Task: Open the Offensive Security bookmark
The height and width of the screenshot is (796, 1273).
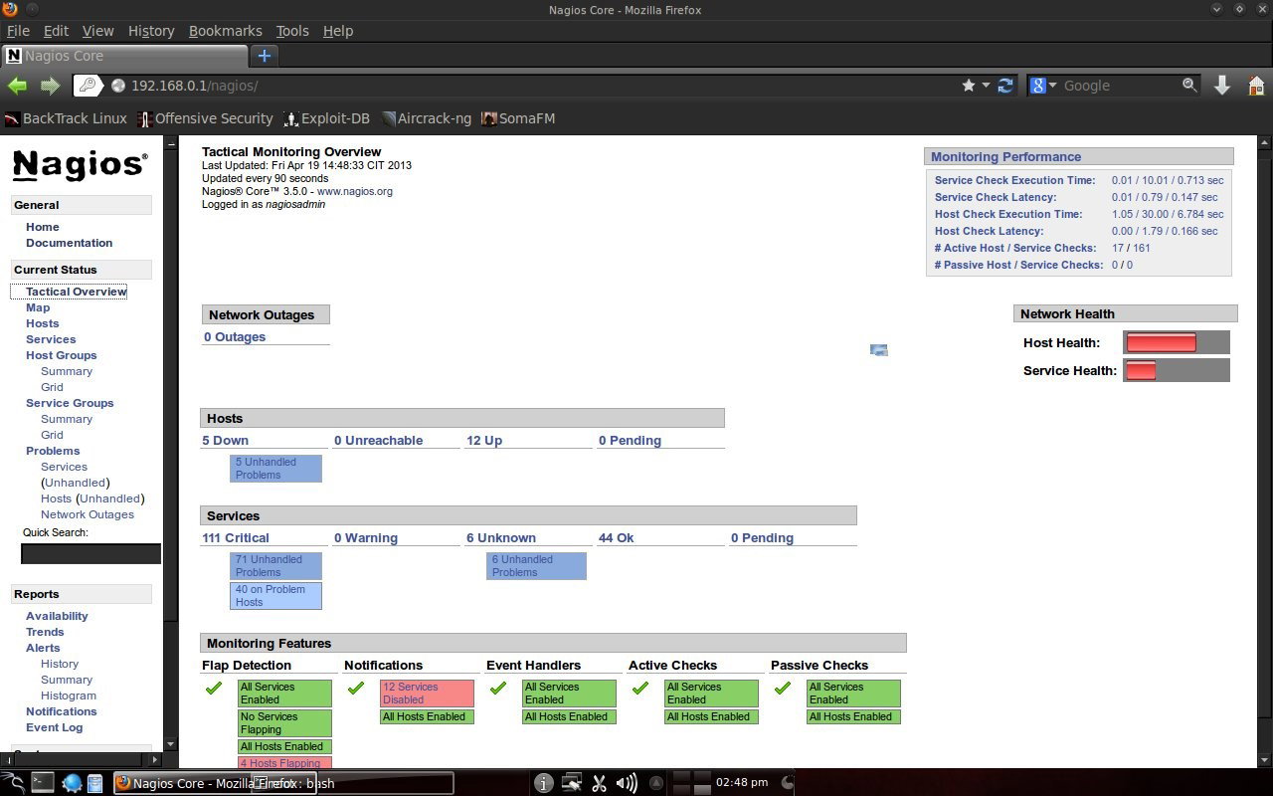Action: (x=205, y=118)
